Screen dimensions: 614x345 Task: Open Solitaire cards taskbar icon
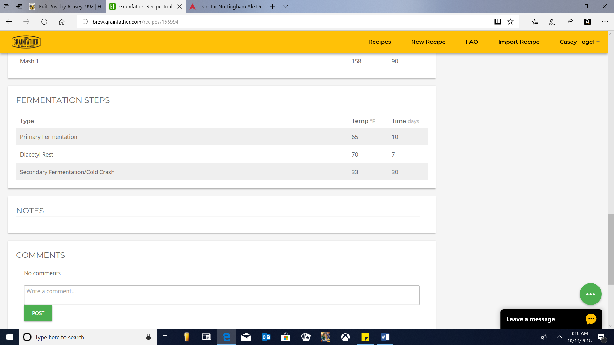[306, 337]
